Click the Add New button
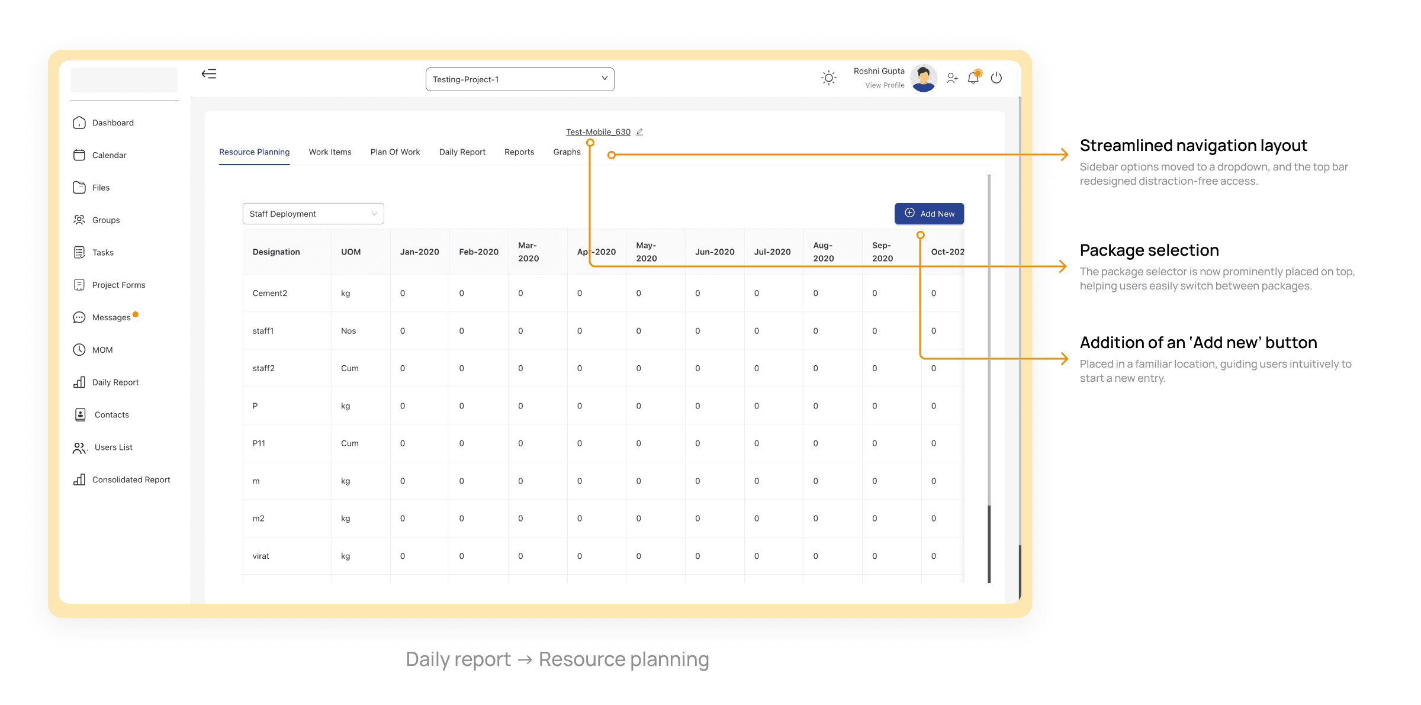1421x705 pixels. 929,214
